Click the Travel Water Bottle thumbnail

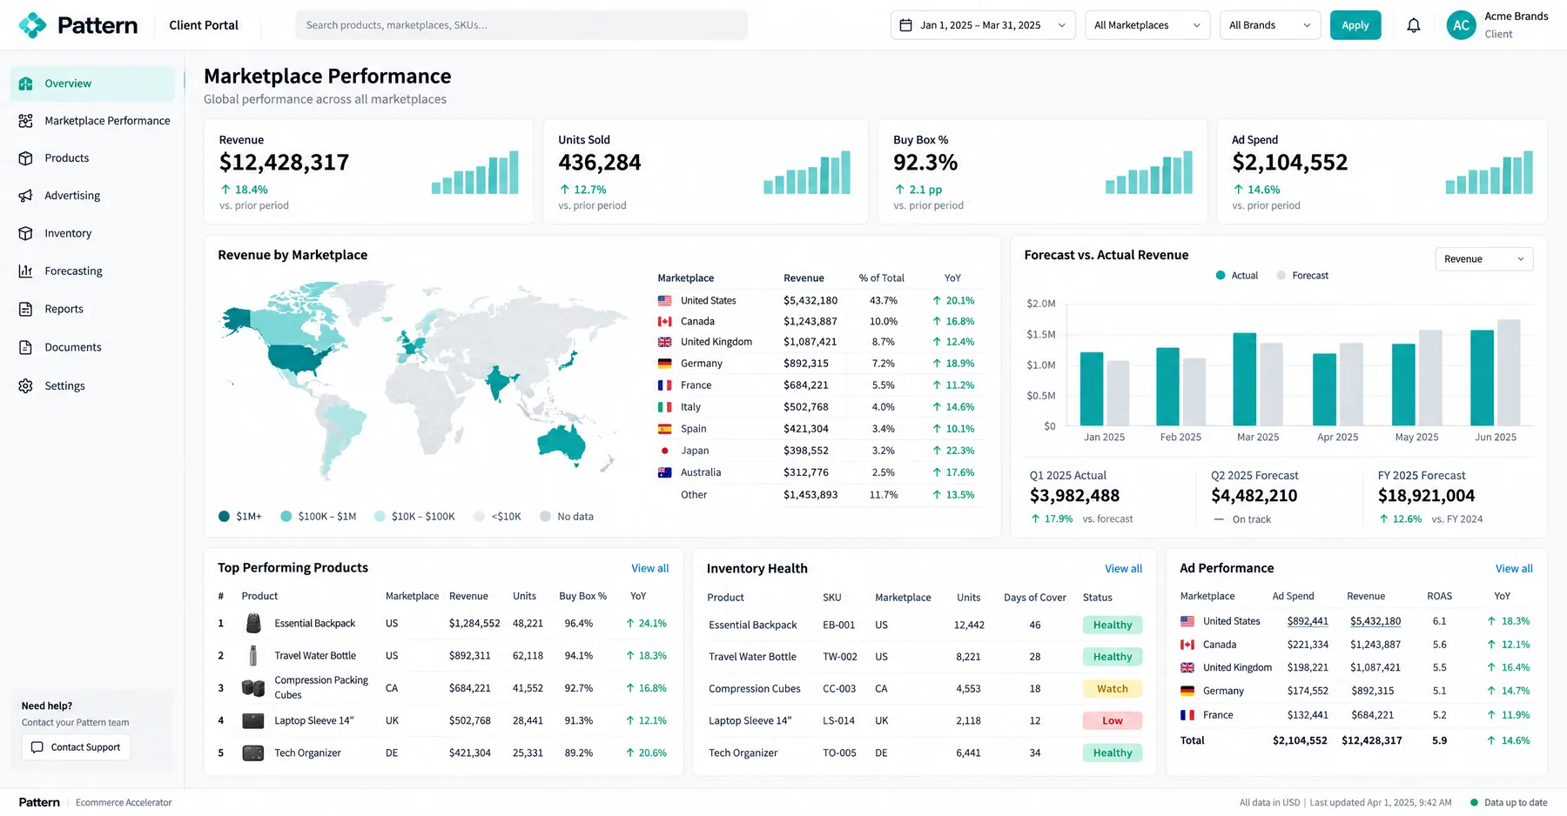pyautogui.click(x=253, y=655)
